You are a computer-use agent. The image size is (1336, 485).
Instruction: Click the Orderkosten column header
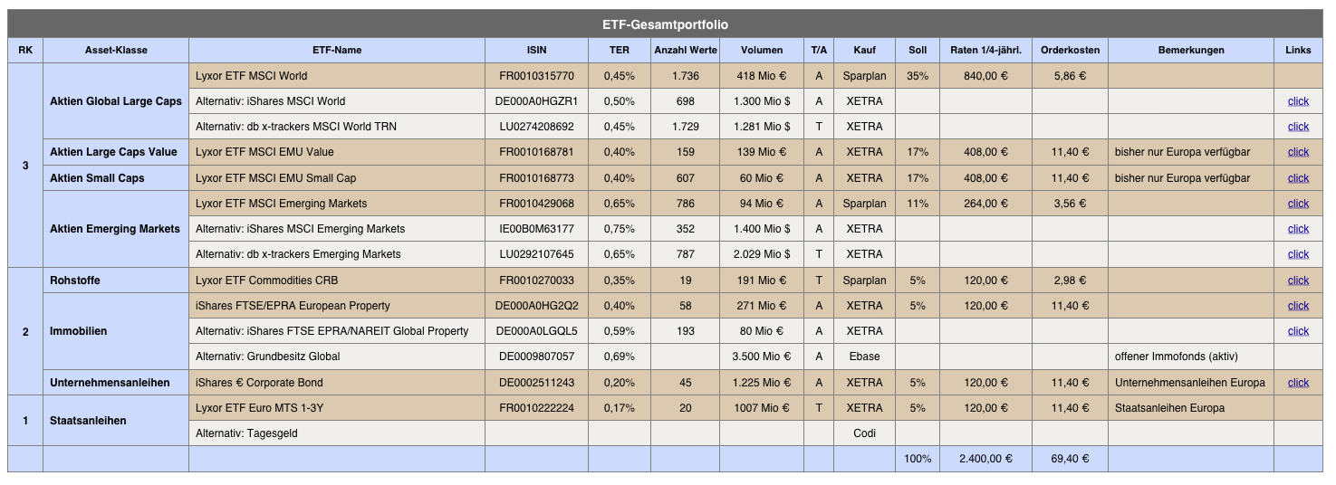[1070, 51]
